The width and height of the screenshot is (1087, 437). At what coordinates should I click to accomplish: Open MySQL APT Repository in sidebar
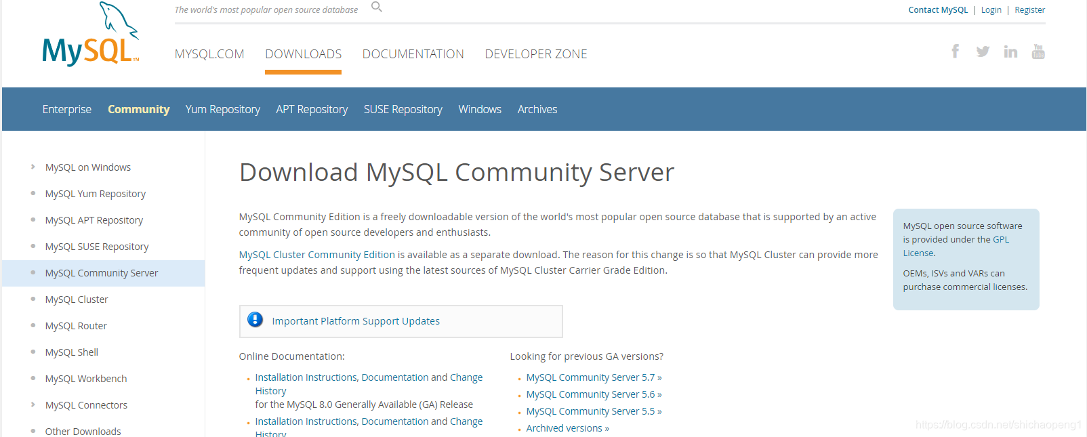tap(94, 220)
